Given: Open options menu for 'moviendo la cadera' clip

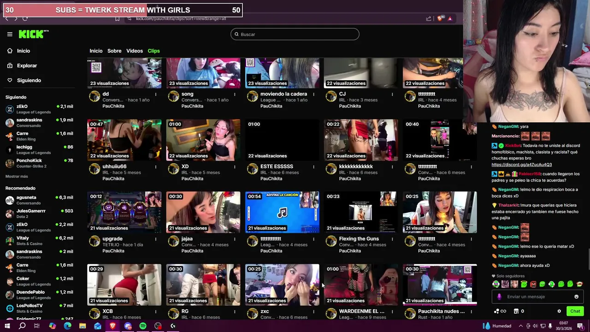Looking at the screenshot, I should coord(313,94).
